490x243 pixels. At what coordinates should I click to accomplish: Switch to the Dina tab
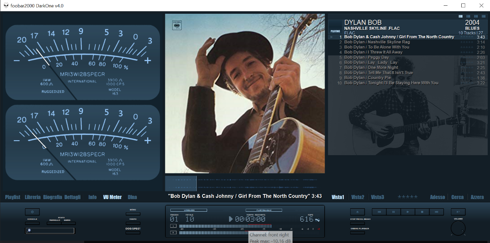tap(132, 197)
